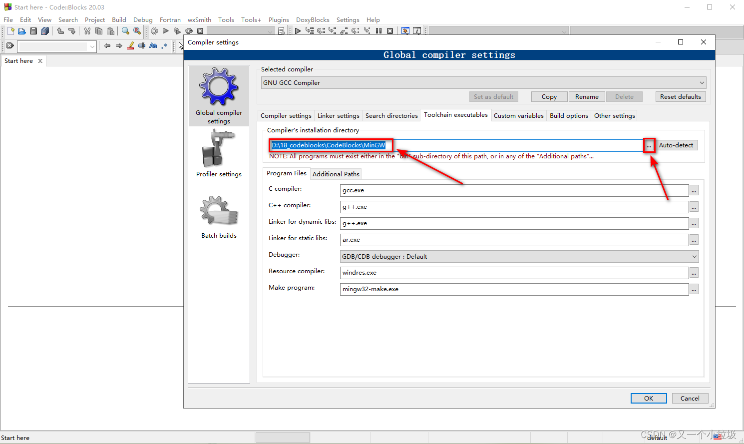The height and width of the screenshot is (444, 744).
Task: Switch to Other settings tab
Action: 615,115
